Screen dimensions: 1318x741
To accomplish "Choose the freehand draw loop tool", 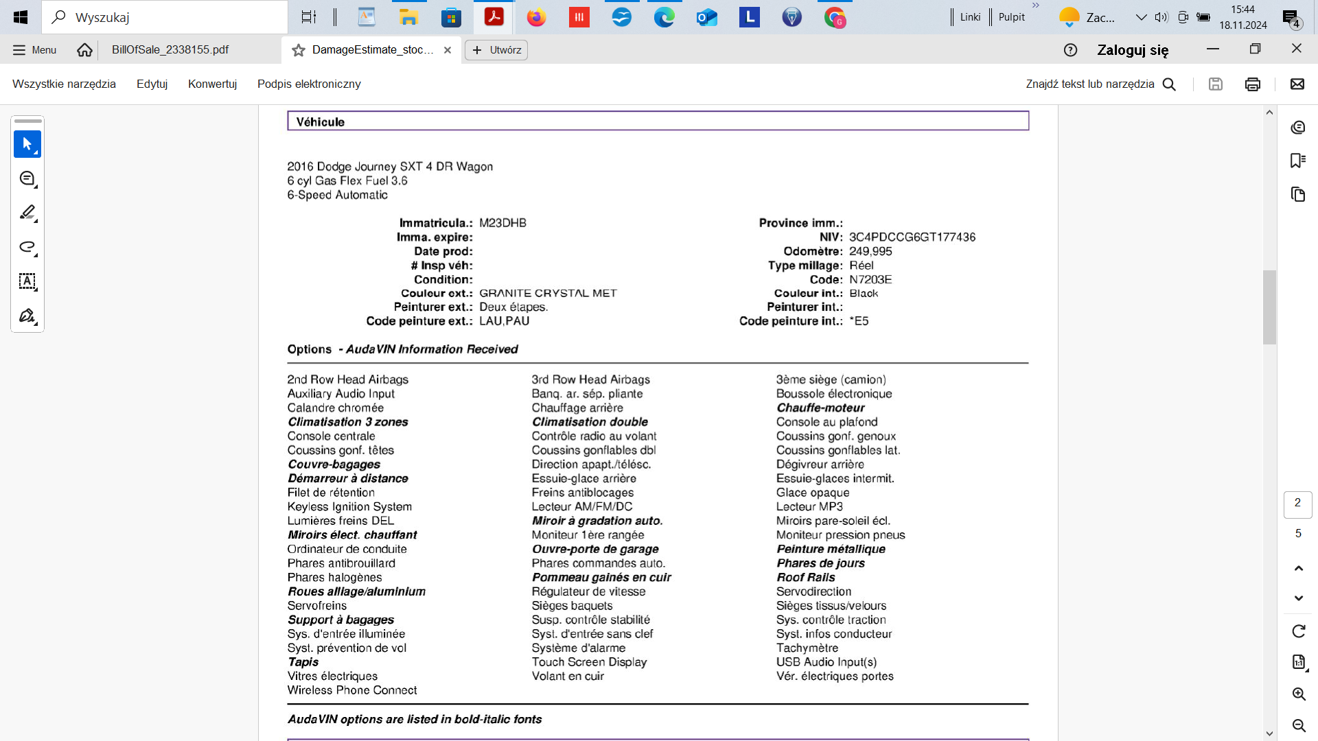I will click(x=27, y=247).
